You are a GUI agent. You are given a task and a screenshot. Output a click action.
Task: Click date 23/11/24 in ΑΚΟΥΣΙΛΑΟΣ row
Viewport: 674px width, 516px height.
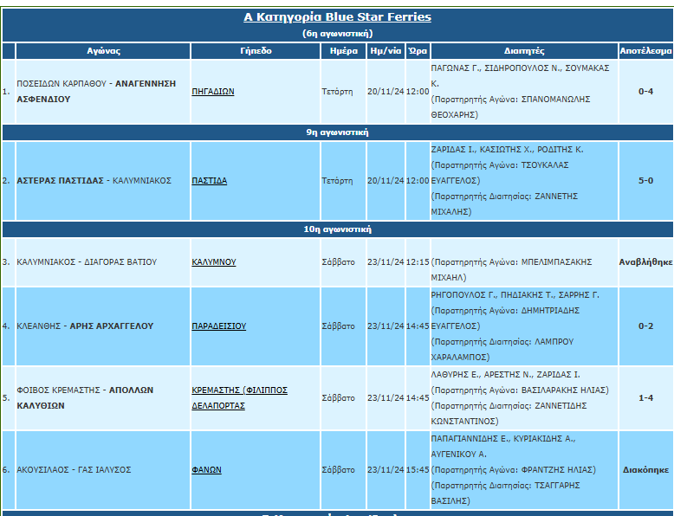pyautogui.click(x=386, y=470)
